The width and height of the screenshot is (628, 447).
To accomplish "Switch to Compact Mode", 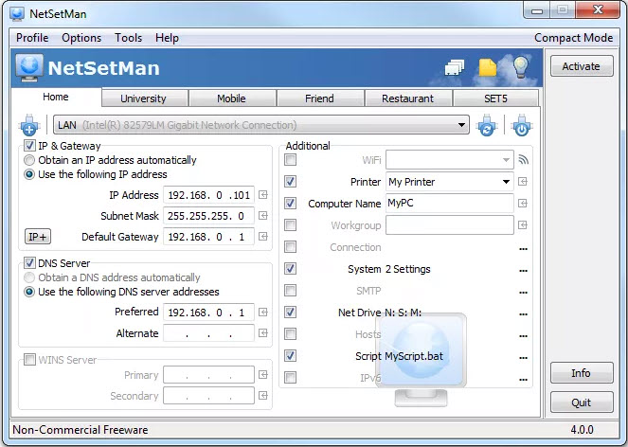I will pos(573,38).
